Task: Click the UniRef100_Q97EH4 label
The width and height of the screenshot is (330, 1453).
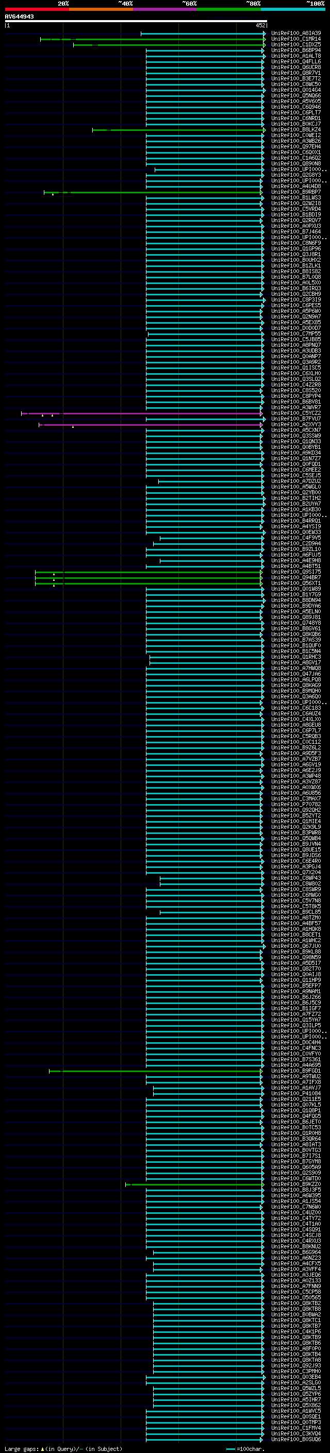Action: [x=295, y=147]
